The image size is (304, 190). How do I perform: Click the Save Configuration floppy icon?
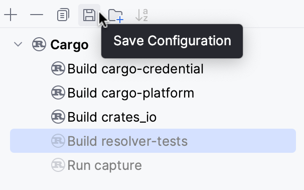click(89, 15)
